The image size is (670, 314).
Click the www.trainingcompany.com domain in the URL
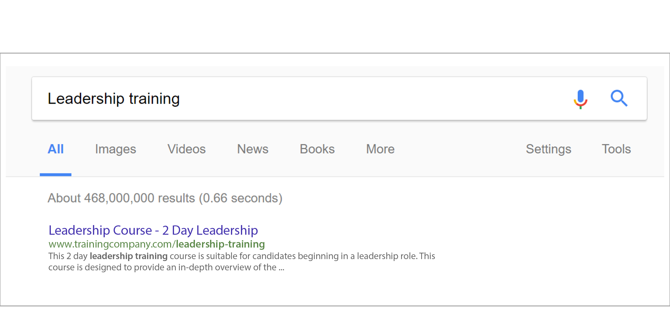point(111,244)
